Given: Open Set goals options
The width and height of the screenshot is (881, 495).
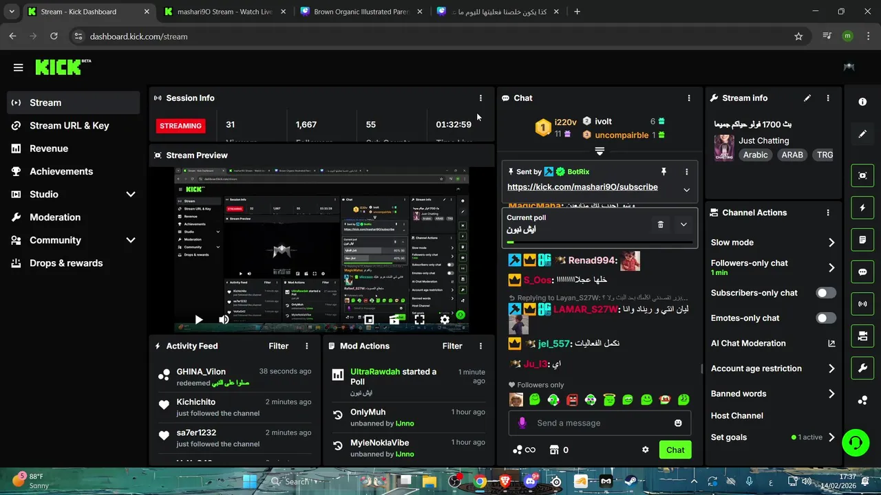Looking at the screenshot, I should [x=773, y=437].
